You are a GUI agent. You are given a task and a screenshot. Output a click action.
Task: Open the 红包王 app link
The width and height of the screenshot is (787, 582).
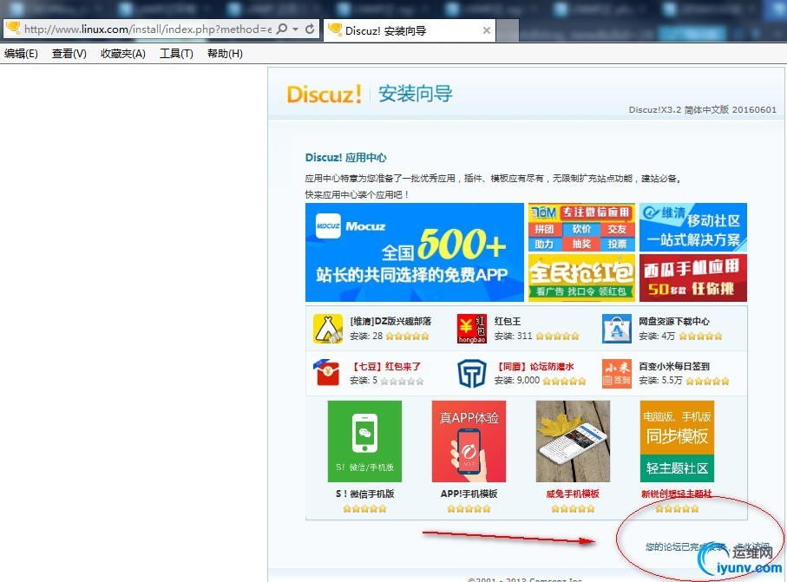[508, 321]
